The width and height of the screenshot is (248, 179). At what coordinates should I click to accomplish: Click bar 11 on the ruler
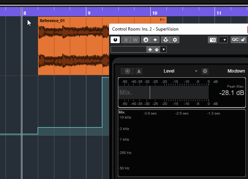pyautogui.click(x=219, y=13)
